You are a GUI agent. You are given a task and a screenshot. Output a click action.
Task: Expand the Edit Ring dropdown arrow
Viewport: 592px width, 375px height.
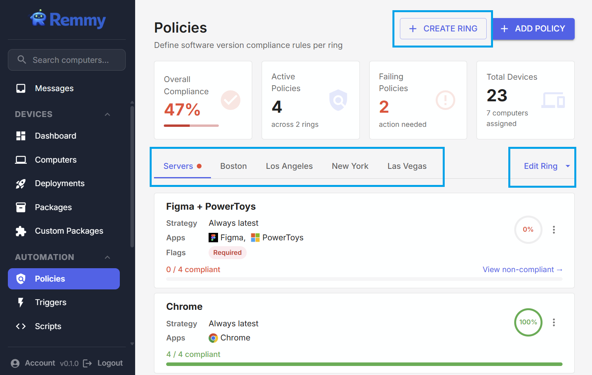[x=568, y=166]
